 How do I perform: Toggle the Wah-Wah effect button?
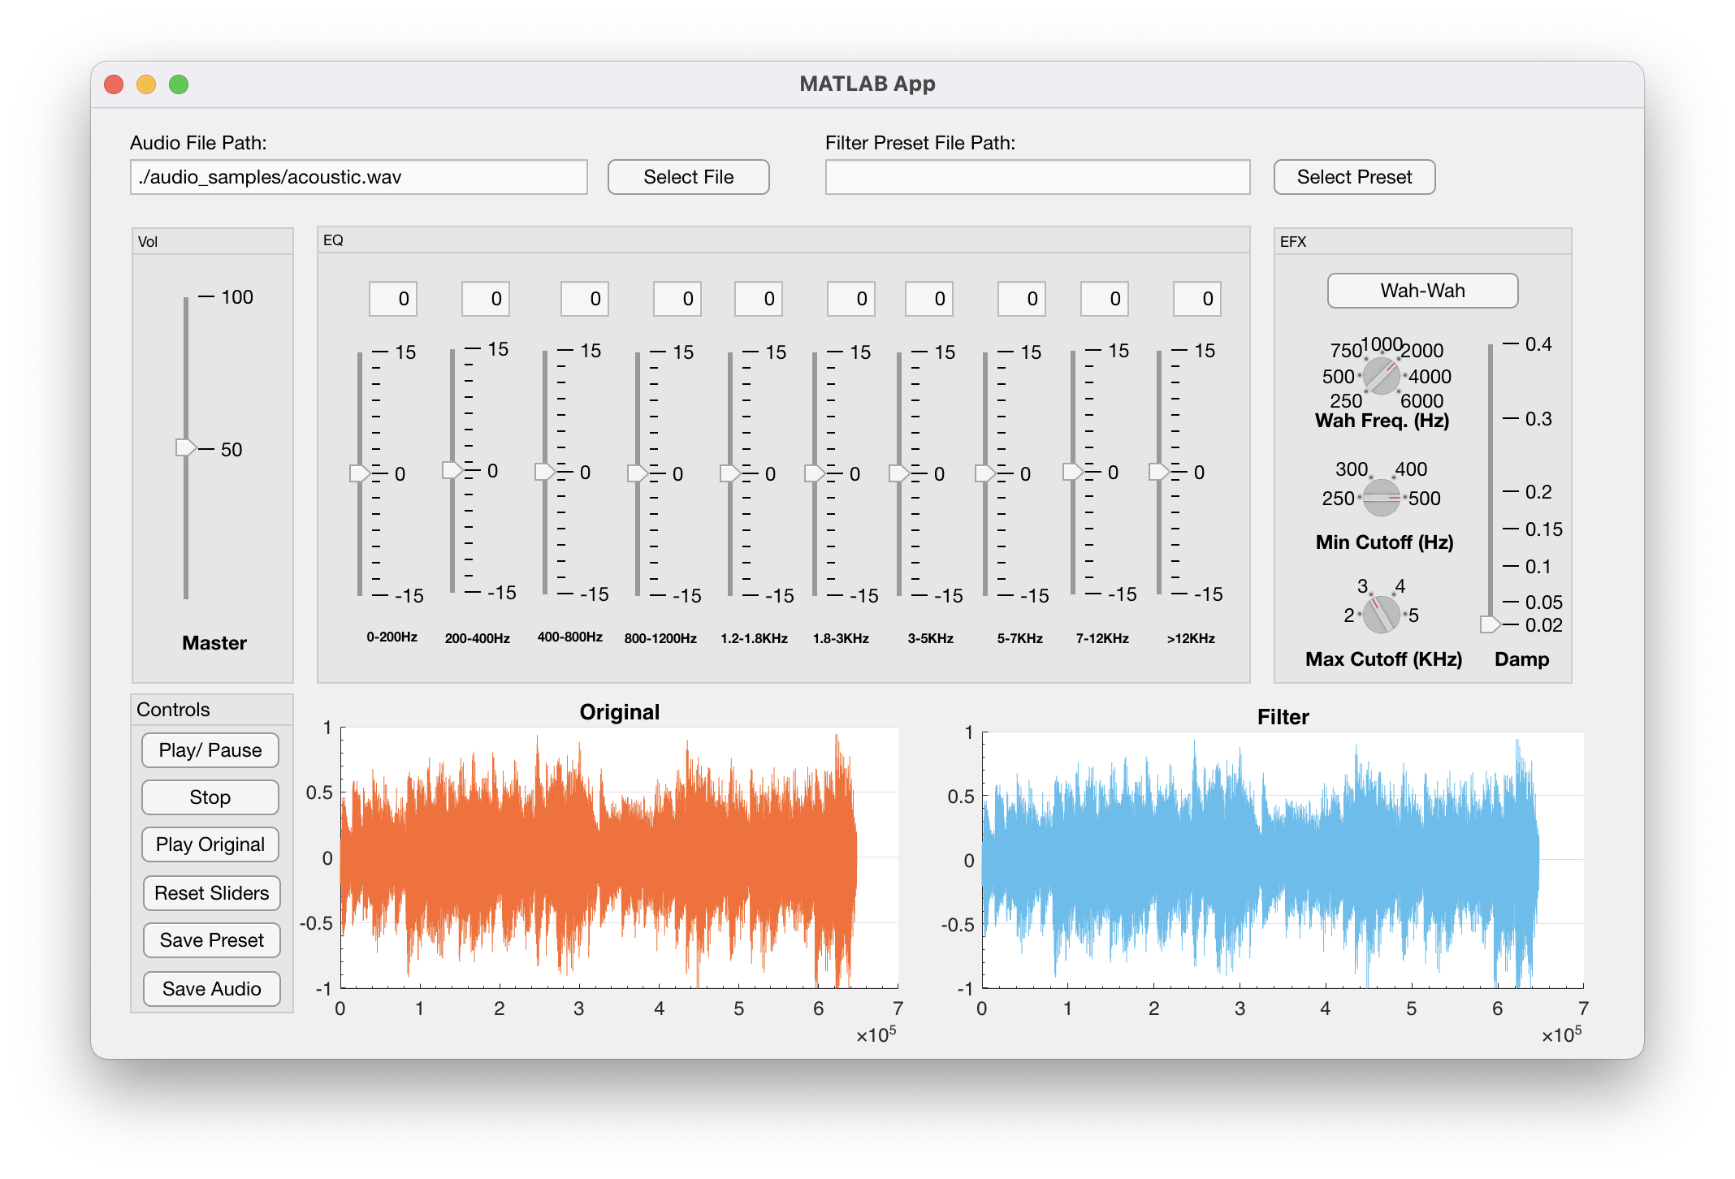[x=1422, y=291]
